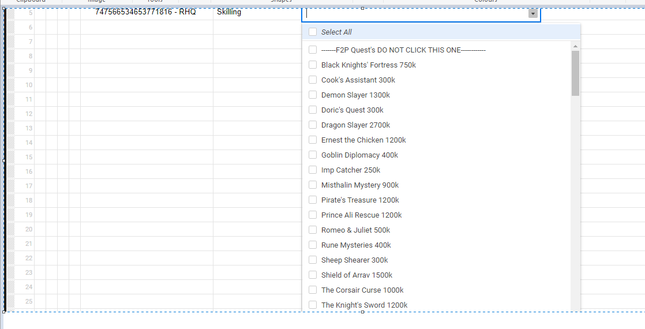645x329 pixels.
Task: Collapse the dropdown with the cell arrow button
Action: coord(532,14)
